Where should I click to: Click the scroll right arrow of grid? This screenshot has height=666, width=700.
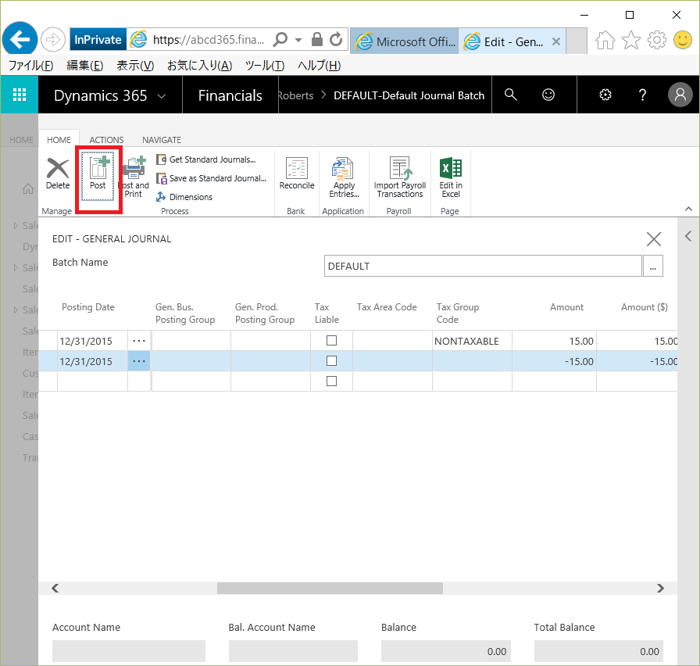pyautogui.click(x=660, y=589)
